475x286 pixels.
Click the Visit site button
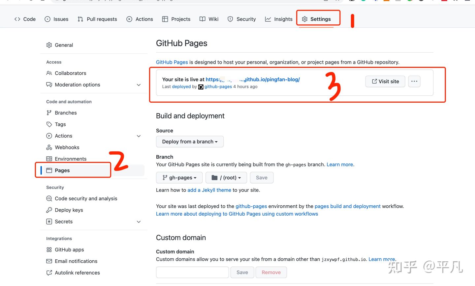tap(385, 81)
